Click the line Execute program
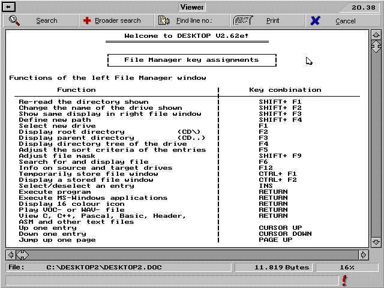This screenshot has height=288, width=384. pos(55,192)
